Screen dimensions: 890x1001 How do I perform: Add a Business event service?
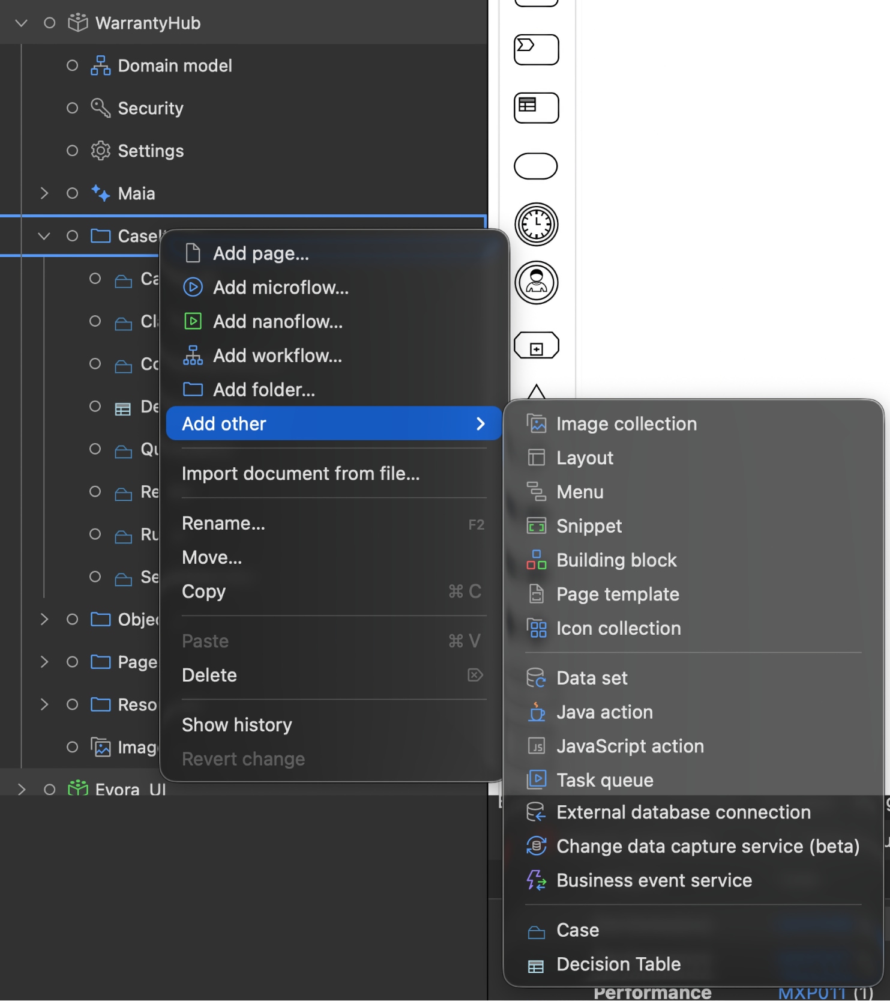[693, 881]
